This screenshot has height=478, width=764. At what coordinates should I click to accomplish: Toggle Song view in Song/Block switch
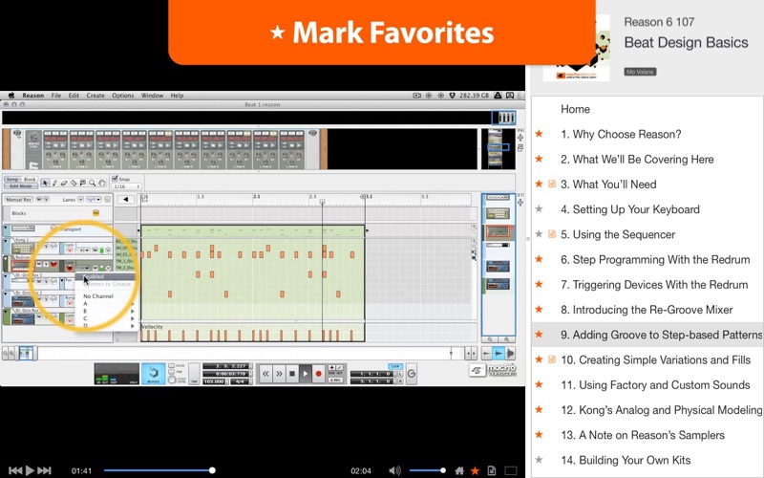(12, 179)
